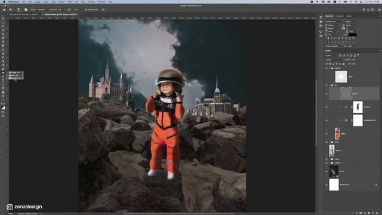The height and width of the screenshot is (215, 382).
Task: Toggle layer filtering switch in Layers panel
Action: tap(358, 56)
